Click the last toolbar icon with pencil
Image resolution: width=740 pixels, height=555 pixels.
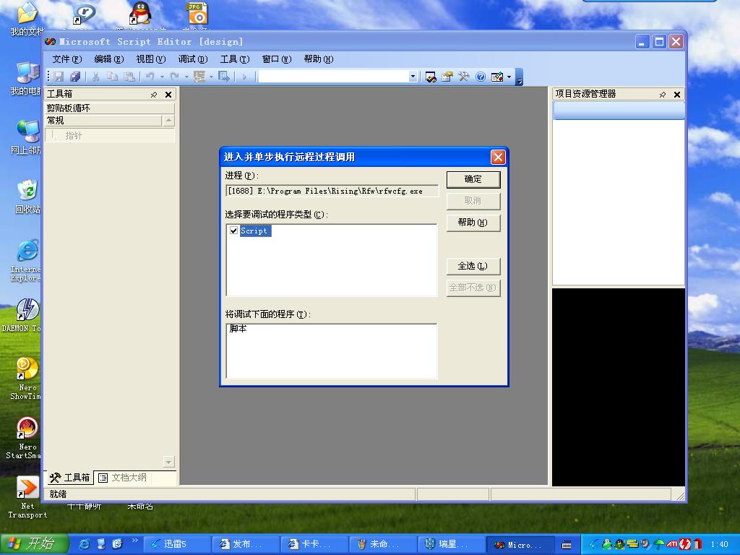pyautogui.click(x=497, y=77)
